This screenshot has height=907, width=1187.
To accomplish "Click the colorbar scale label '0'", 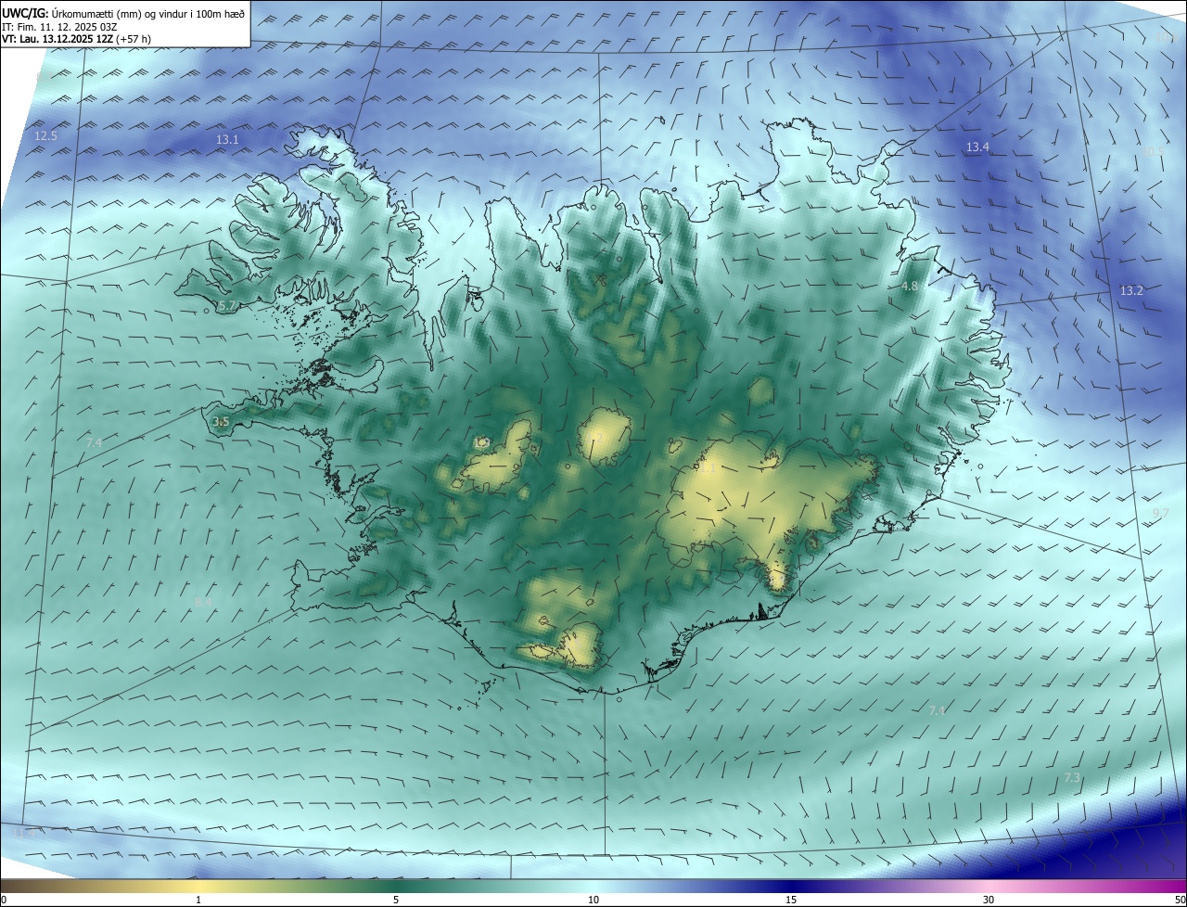I will point(4,900).
